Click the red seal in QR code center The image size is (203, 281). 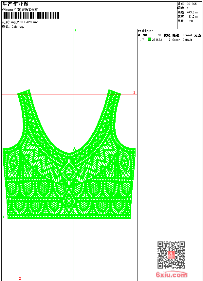coord(171,255)
